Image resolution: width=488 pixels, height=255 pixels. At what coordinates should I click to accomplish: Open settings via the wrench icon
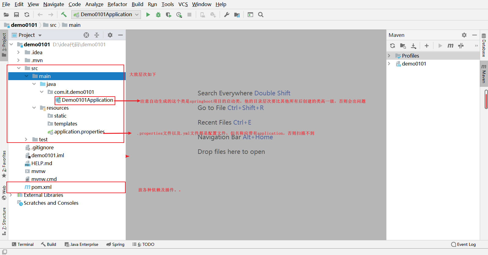click(x=227, y=15)
